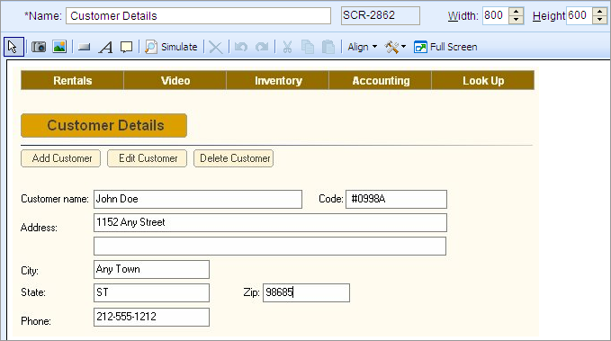Click the SCR-2862 identifier field
611x341 pixels.
pos(381,15)
